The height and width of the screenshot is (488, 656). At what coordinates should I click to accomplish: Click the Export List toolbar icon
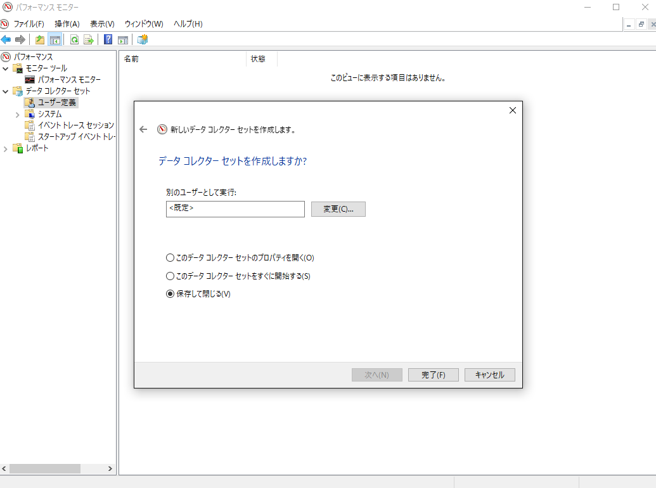pyautogui.click(x=89, y=40)
